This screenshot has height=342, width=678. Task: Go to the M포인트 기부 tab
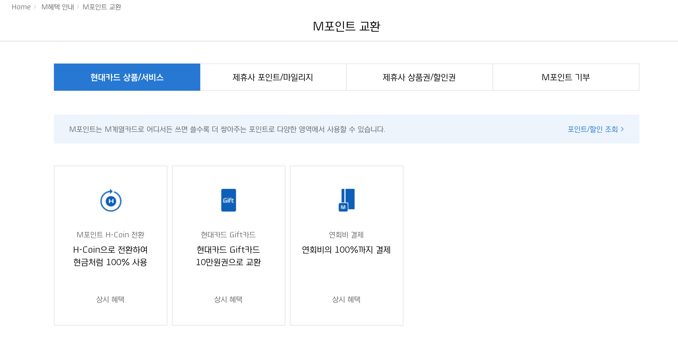pos(566,77)
